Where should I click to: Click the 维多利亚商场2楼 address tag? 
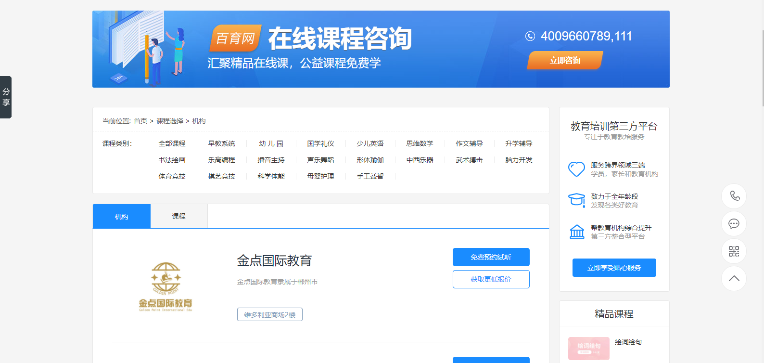tap(269, 314)
